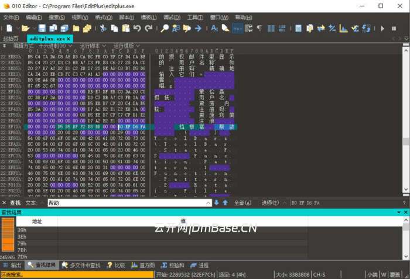Open a file with the folder icon
Viewport: 410px width, 279px height.
point(25,28)
